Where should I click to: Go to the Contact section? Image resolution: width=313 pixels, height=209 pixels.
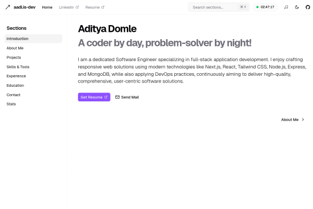coord(33,95)
